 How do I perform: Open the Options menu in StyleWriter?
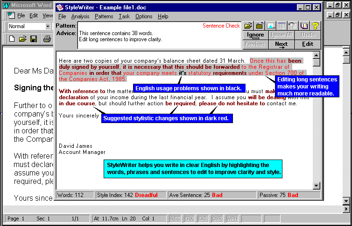144,16
